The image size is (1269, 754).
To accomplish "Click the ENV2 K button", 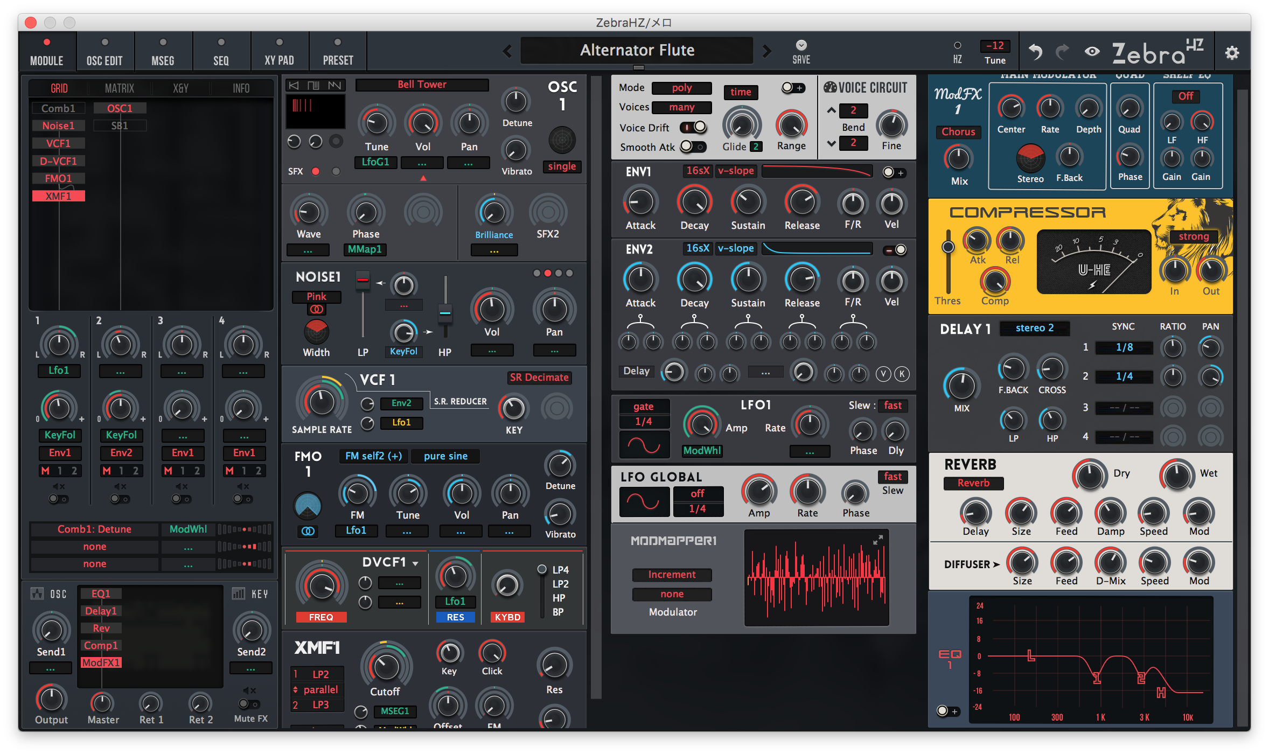I will pos(902,374).
